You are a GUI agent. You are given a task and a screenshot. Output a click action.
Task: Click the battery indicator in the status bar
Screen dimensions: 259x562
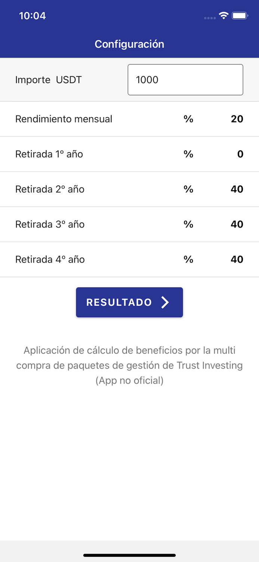[240, 16]
